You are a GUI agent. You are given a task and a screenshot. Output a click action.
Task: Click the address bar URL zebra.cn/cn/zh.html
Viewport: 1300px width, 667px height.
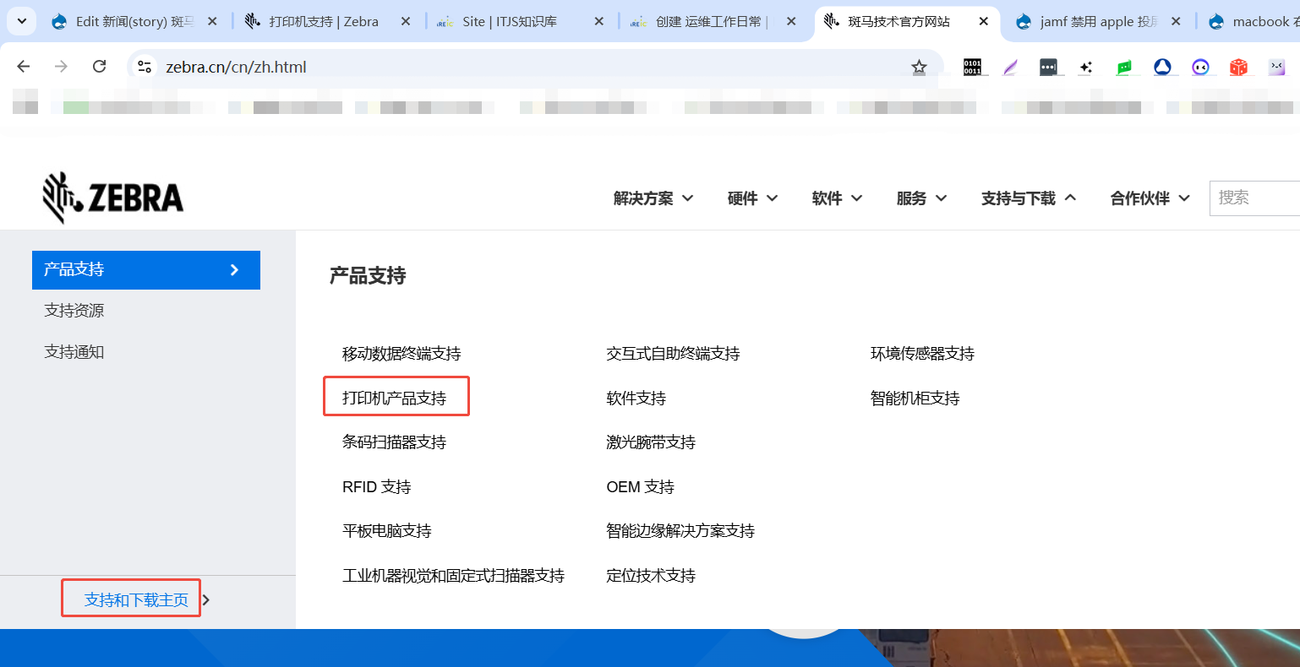(236, 67)
